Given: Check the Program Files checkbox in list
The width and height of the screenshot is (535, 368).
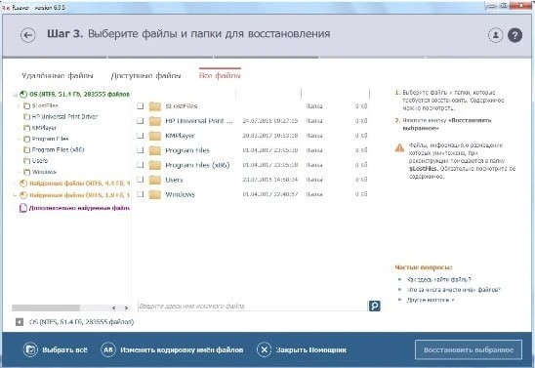Looking at the screenshot, I should pyautogui.click(x=141, y=150).
